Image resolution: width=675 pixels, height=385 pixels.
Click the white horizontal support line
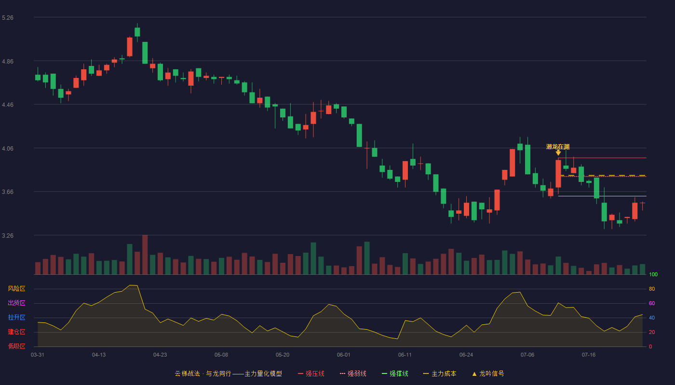pos(602,196)
